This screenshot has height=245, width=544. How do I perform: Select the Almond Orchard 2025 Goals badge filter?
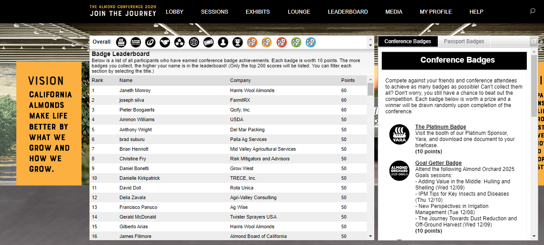pos(136,42)
